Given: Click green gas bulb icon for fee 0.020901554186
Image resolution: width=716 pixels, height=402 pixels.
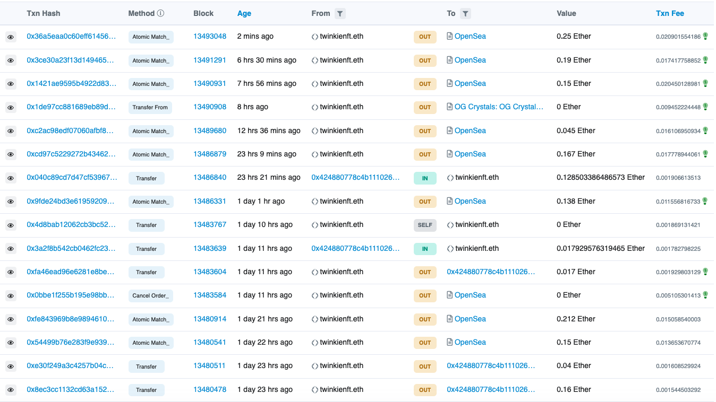Looking at the screenshot, I should (x=705, y=36).
